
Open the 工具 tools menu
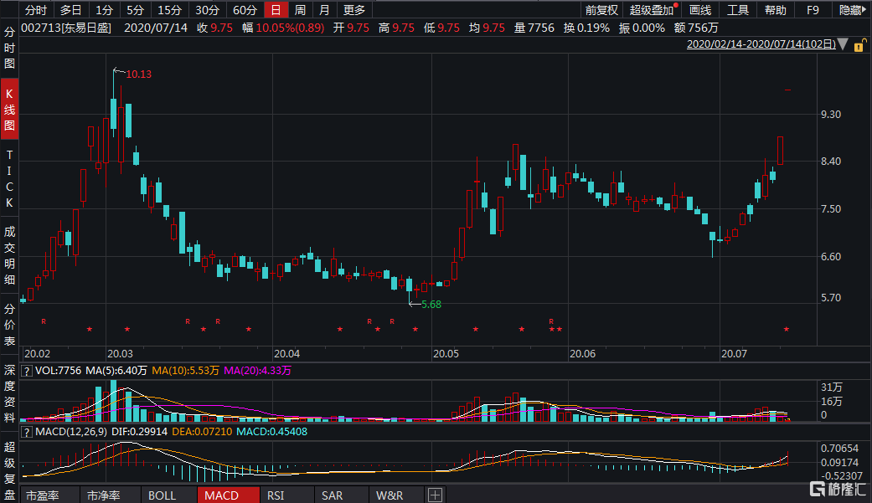tap(736, 10)
